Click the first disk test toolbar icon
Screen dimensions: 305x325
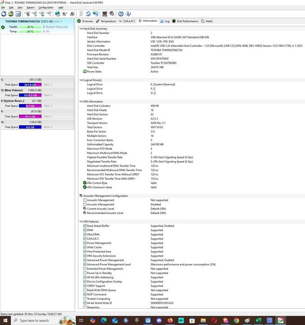point(27,14)
